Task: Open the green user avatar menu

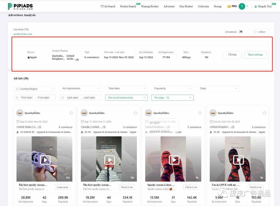Action: [x=242, y=7]
